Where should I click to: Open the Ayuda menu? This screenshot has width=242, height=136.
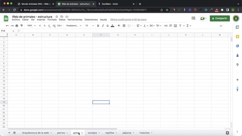coord(103,20)
